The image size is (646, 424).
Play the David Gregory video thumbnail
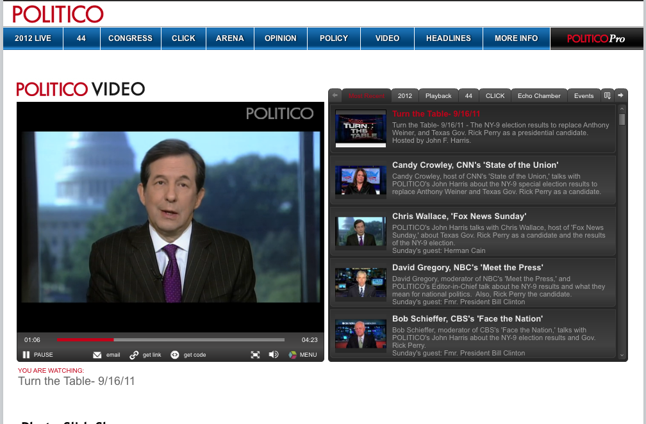[x=360, y=283]
